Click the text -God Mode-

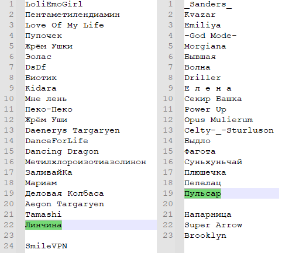pyautogui.click(x=211, y=36)
